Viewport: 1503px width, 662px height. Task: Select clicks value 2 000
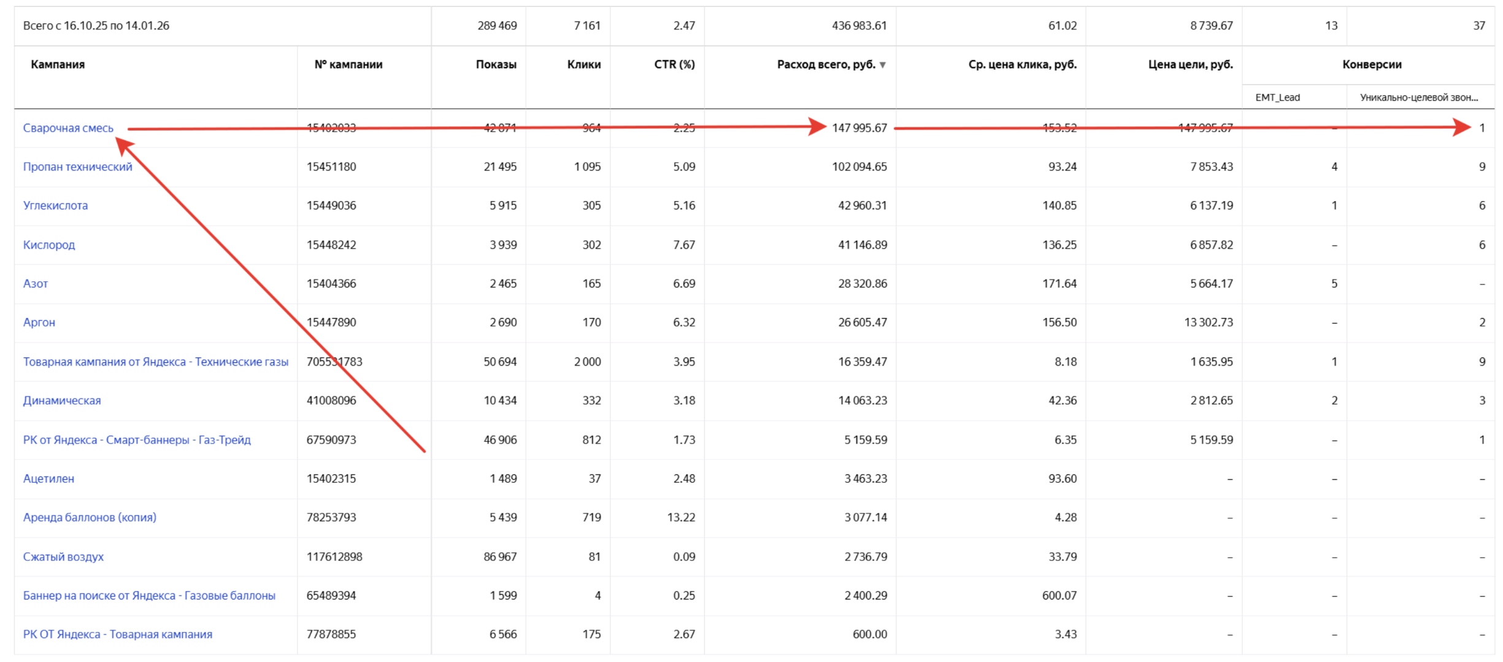(587, 362)
